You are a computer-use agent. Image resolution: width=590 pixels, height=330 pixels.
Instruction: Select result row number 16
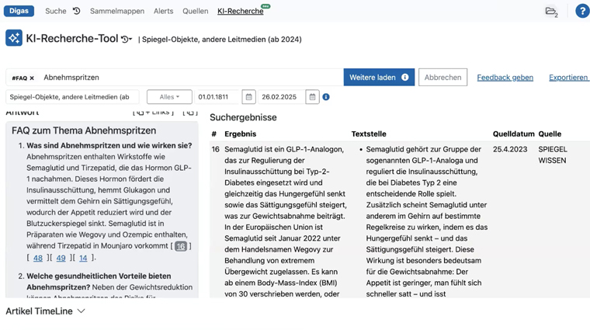(x=215, y=149)
